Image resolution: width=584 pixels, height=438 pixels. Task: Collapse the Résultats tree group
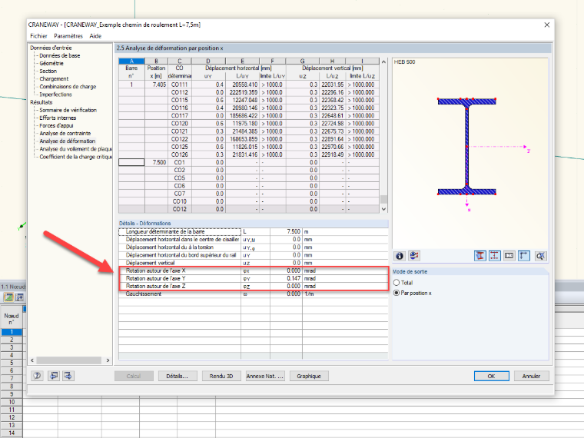41,102
